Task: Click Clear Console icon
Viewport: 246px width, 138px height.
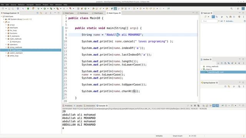Action: tap(203, 106)
